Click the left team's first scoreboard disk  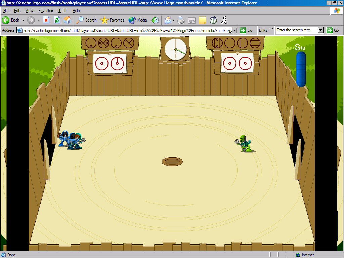pyautogui.click(x=102, y=63)
